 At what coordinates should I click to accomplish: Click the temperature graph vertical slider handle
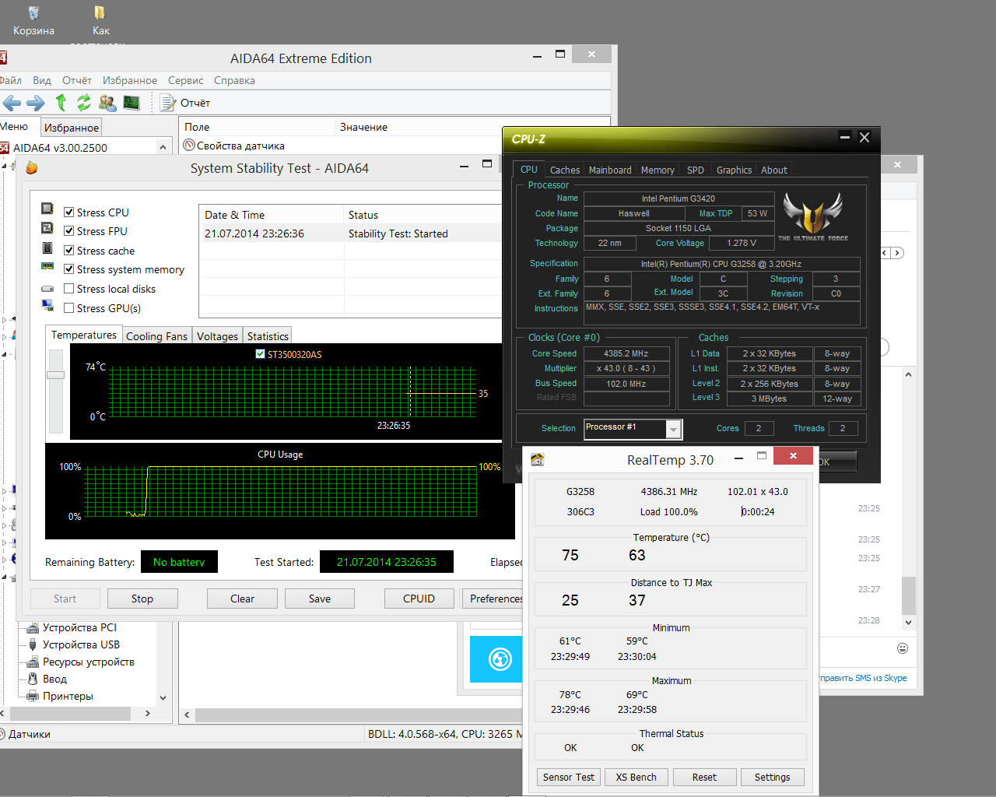pyautogui.click(x=55, y=374)
